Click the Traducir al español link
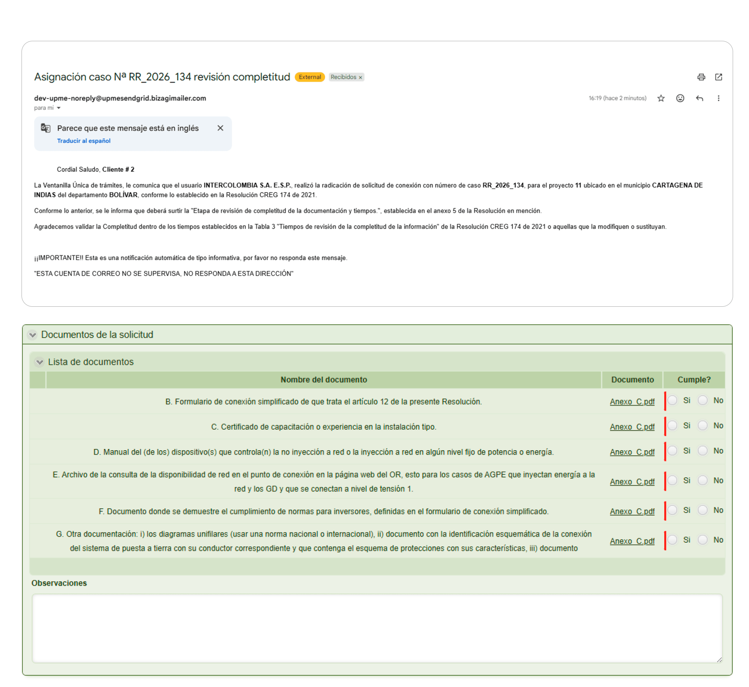The height and width of the screenshot is (687, 749). pyautogui.click(x=84, y=141)
